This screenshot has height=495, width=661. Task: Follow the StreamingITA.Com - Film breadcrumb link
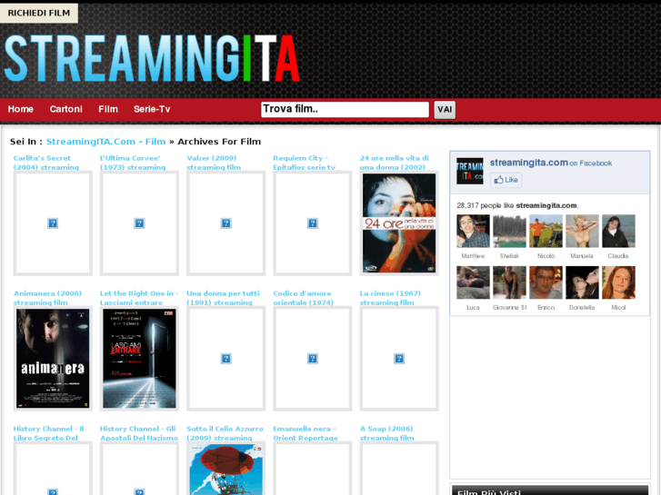(x=105, y=142)
